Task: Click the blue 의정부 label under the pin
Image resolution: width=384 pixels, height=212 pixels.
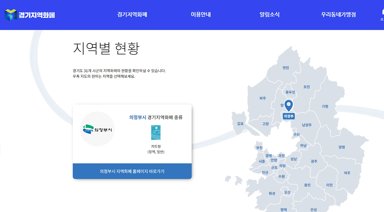Action: 289,116
